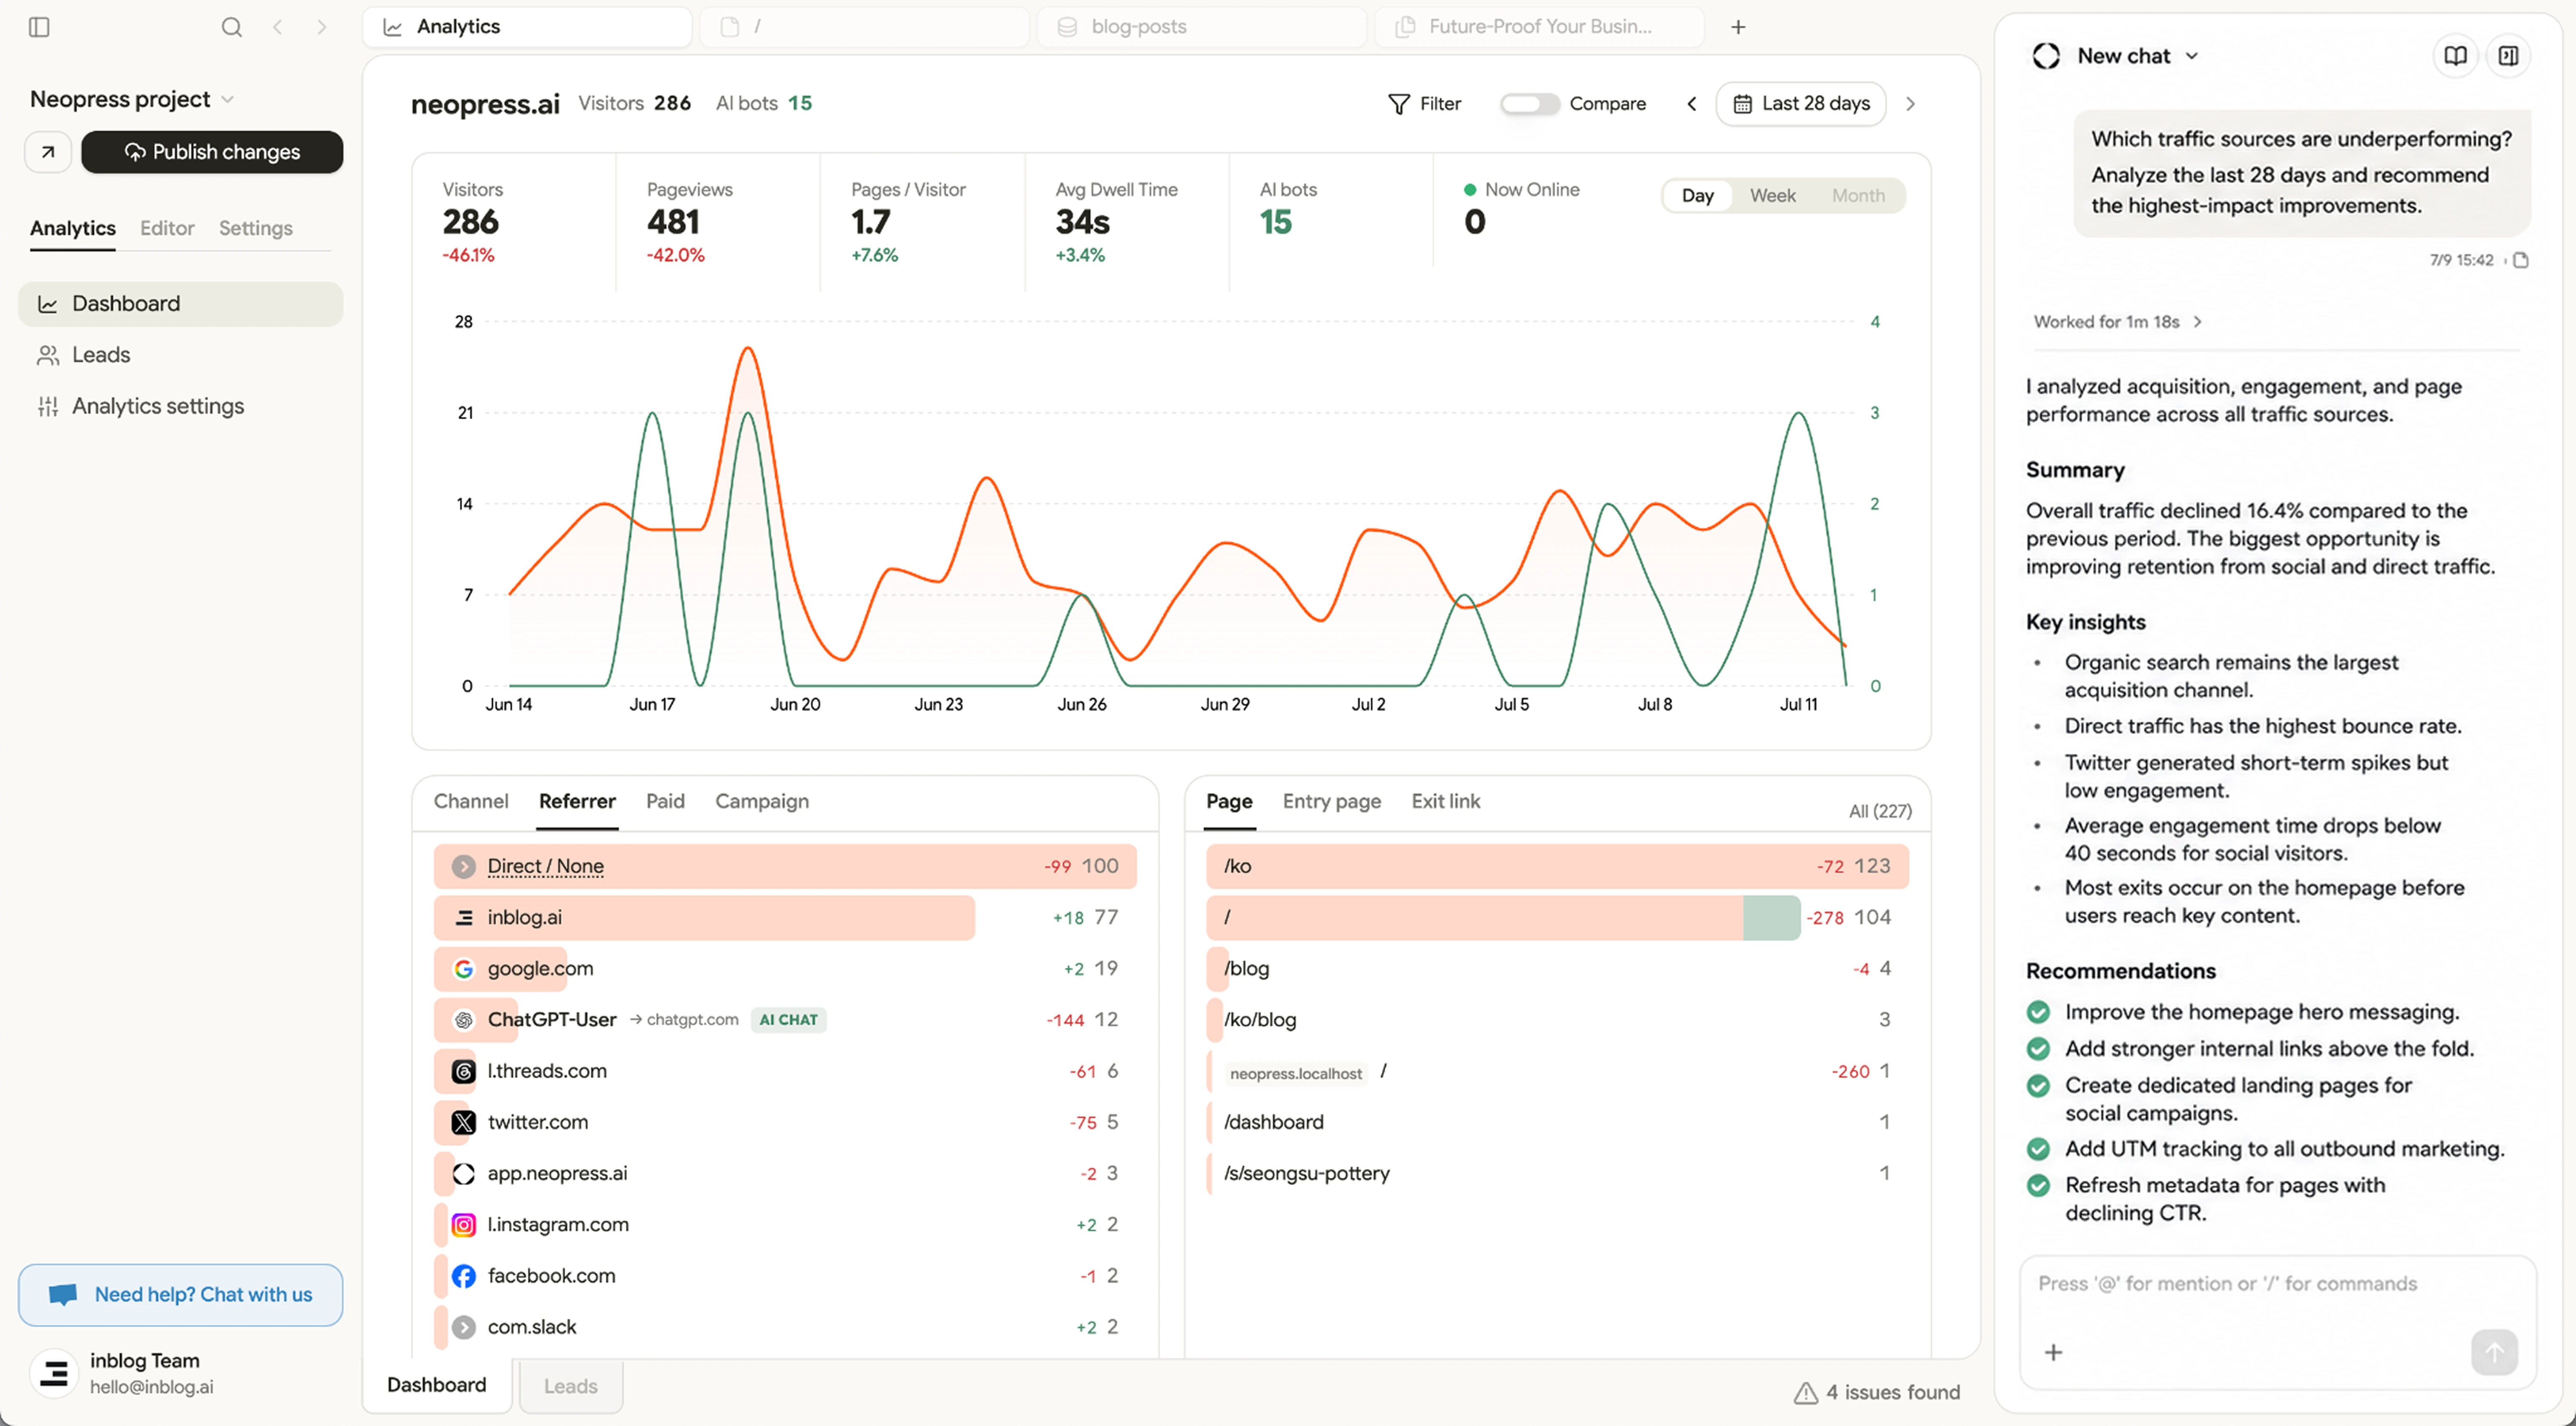Toggle the Compare switch

tap(1529, 104)
